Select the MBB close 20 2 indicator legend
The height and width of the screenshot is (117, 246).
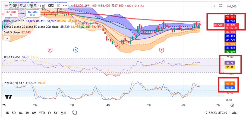pyautogui.click(x=14, y=21)
